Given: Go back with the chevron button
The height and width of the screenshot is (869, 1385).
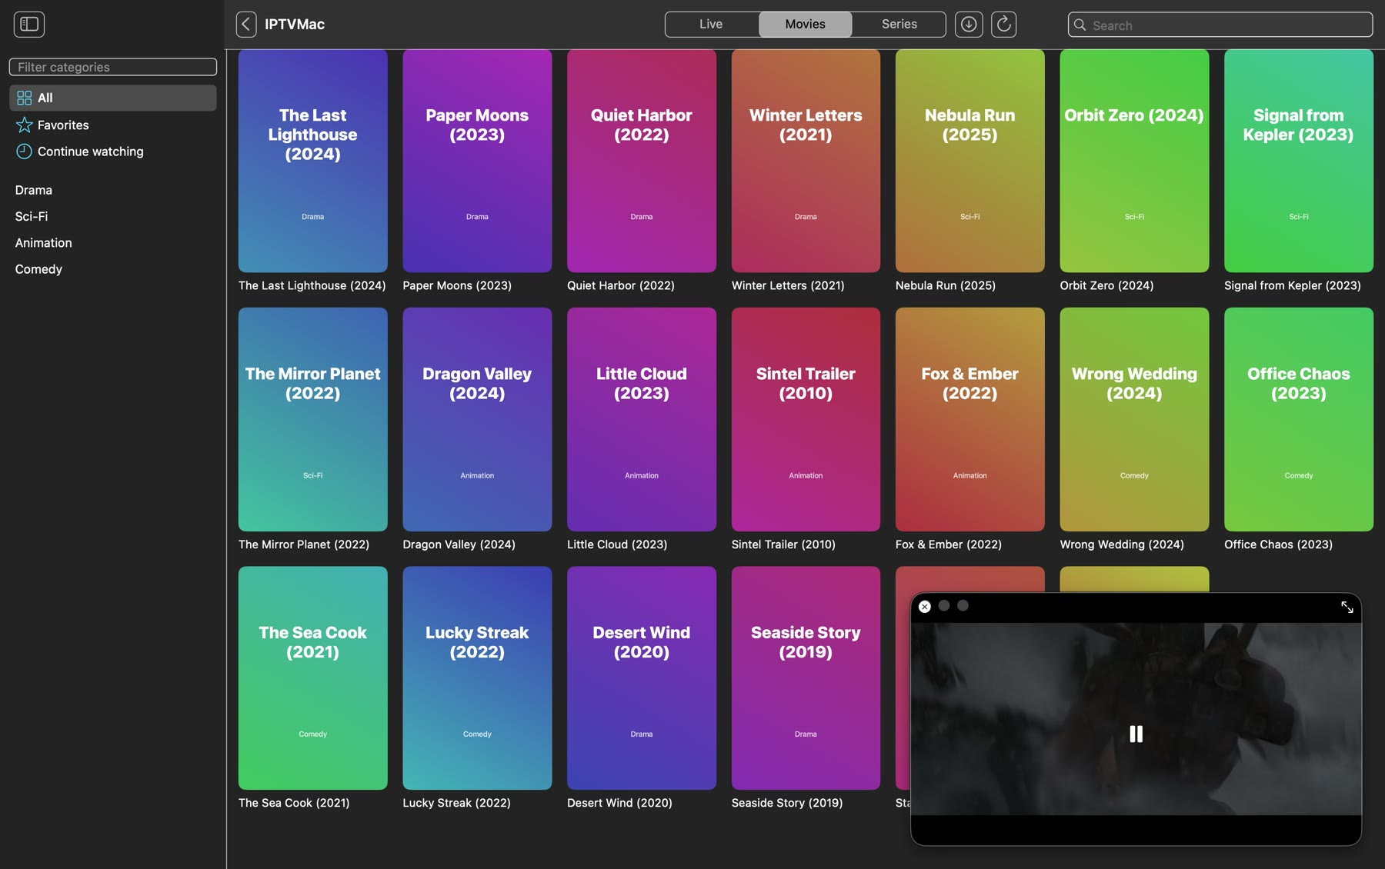Looking at the screenshot, I should [246, 24].
